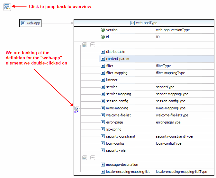Screen dimensions: 216x178
Task: Select the security-constraint element name
Action: pyautogui.click(x=121, y=136)
